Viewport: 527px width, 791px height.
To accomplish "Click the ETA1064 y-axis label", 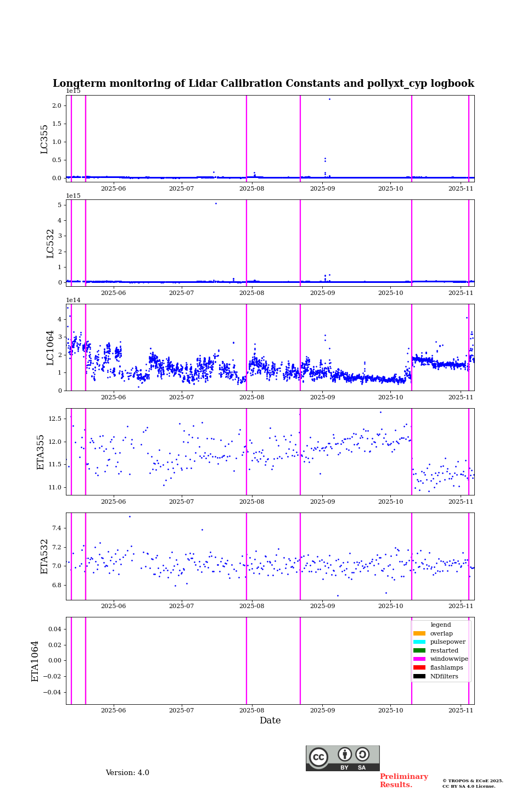I will pyautogui.click(x=35, y=661).
